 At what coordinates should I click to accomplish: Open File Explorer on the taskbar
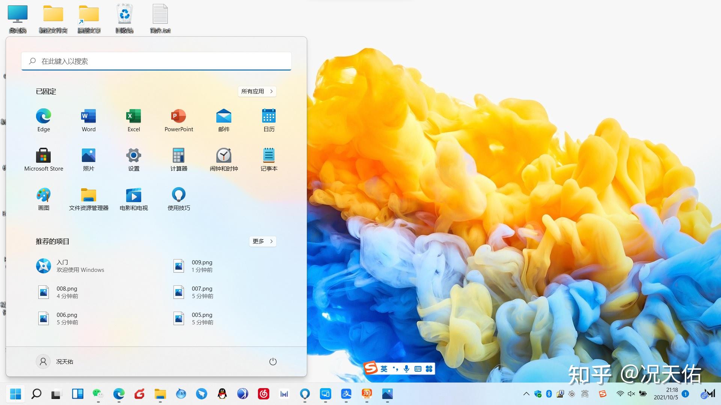(160, 394)
